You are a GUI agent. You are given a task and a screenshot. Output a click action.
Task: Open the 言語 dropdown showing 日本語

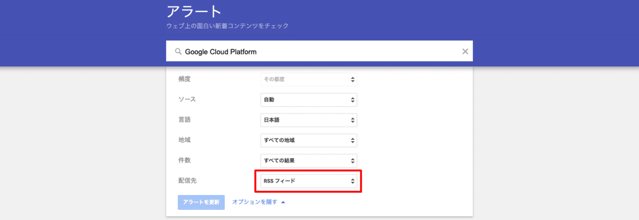pyautogui.click(x=309, y=120)
